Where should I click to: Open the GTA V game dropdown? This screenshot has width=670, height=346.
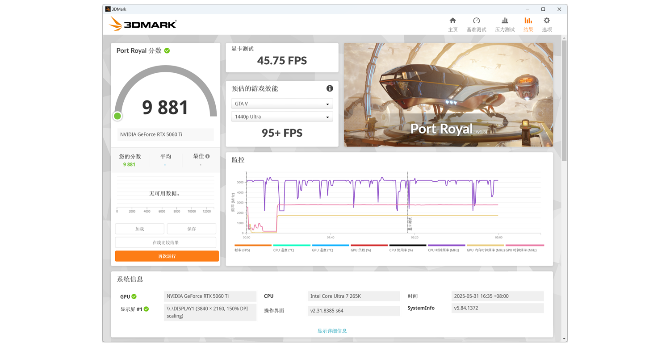click(x=282, y=103)
